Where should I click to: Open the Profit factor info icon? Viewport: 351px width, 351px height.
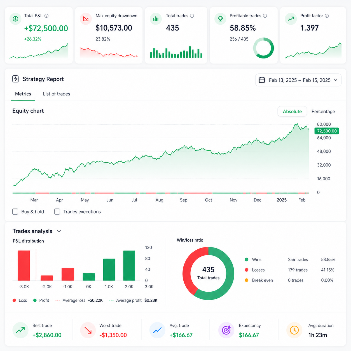tap(327, 16)
